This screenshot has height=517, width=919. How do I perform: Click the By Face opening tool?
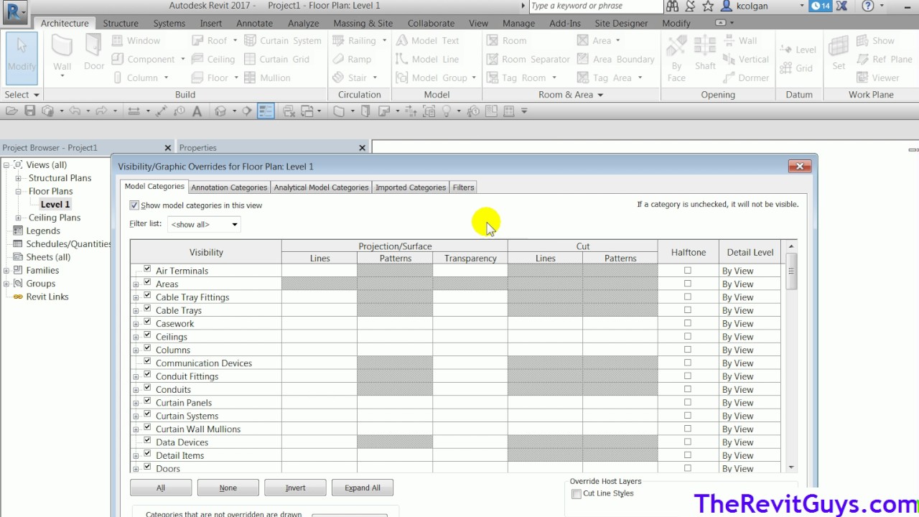676,57
